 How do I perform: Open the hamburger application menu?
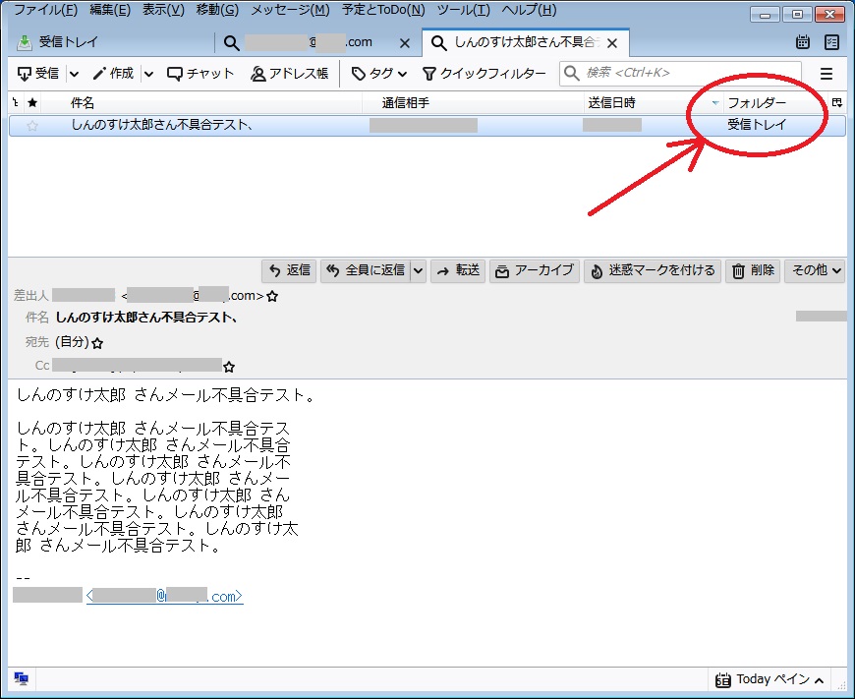tap(826, 74)
